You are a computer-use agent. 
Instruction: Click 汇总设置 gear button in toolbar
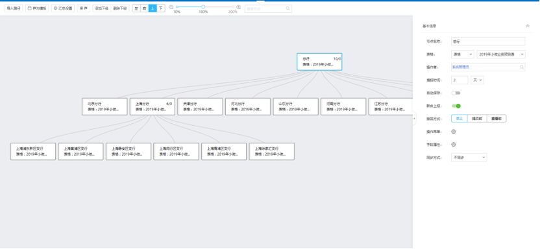pyautogui.click(x=63, y=8)
